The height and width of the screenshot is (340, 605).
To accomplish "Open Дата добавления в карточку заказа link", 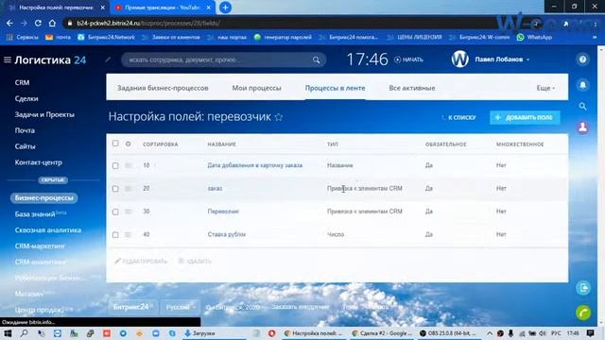I will click(x=254, y=165).
